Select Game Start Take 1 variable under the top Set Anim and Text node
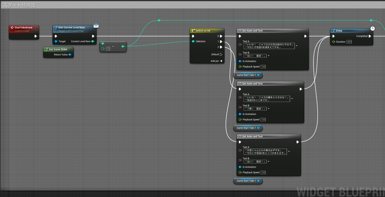The image size is (385, 197). [x=248, y=75]
